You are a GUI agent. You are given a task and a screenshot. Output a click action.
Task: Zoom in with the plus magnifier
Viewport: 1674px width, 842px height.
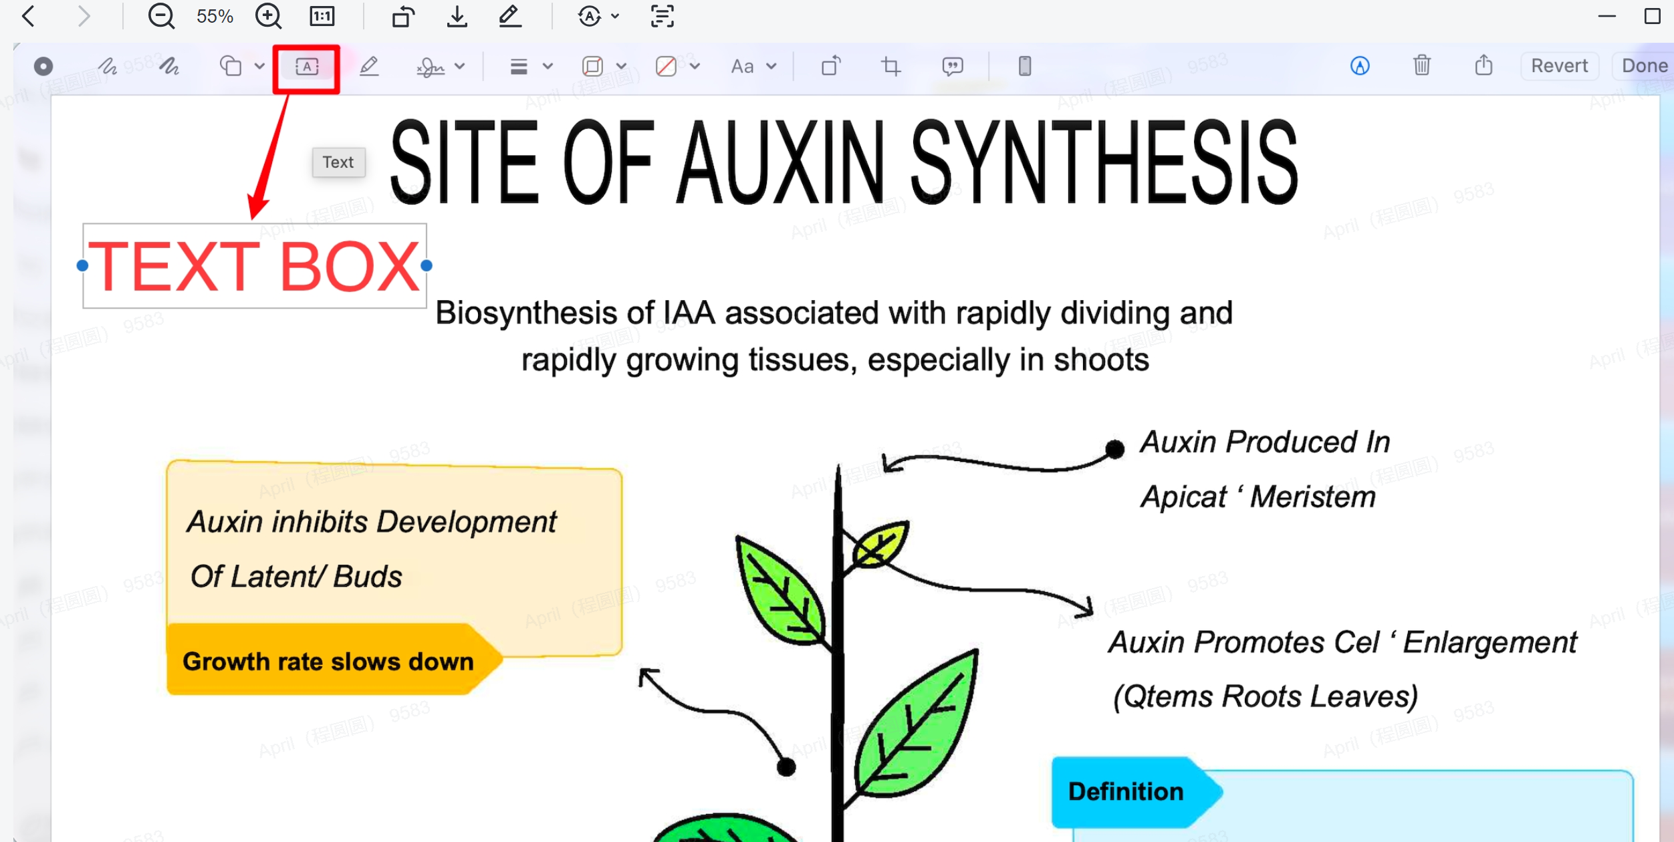268,16
